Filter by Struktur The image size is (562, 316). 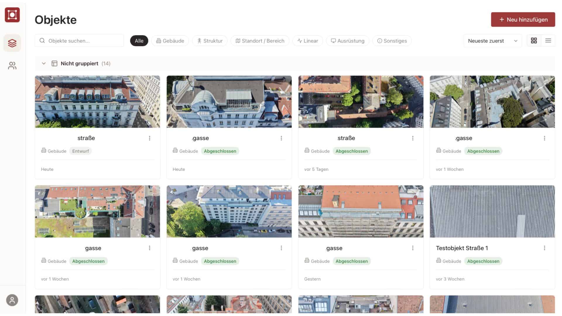[x=210, y=41]
